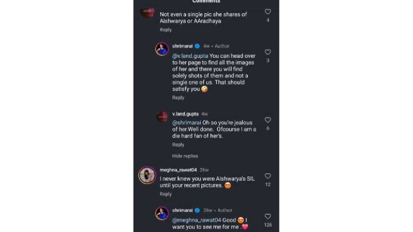Collapse thread with Hide replies

185,156
